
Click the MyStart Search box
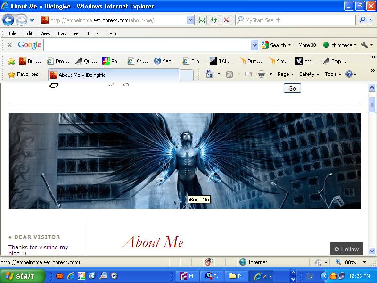point(295,20)
